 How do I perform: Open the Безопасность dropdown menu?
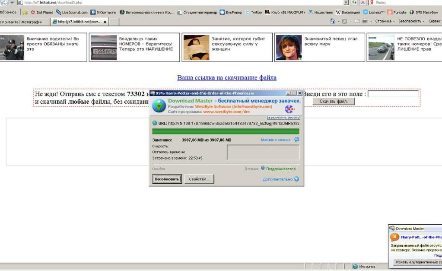[412, 21]
